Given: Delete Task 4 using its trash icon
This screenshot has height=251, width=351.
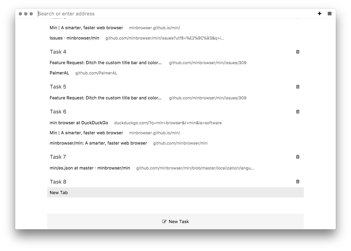Looking at the screenshot, I should coord(298,52).
